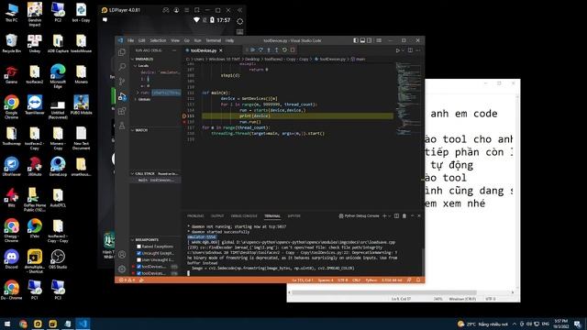Switch to the OUTPUT panel tab
Screen dimensions: 587x330
[217, 216]
